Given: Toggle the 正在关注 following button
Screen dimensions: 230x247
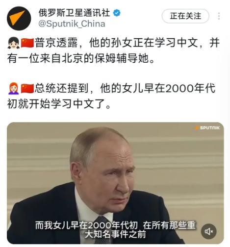Looking at the screenshot, I should [185, 16].
